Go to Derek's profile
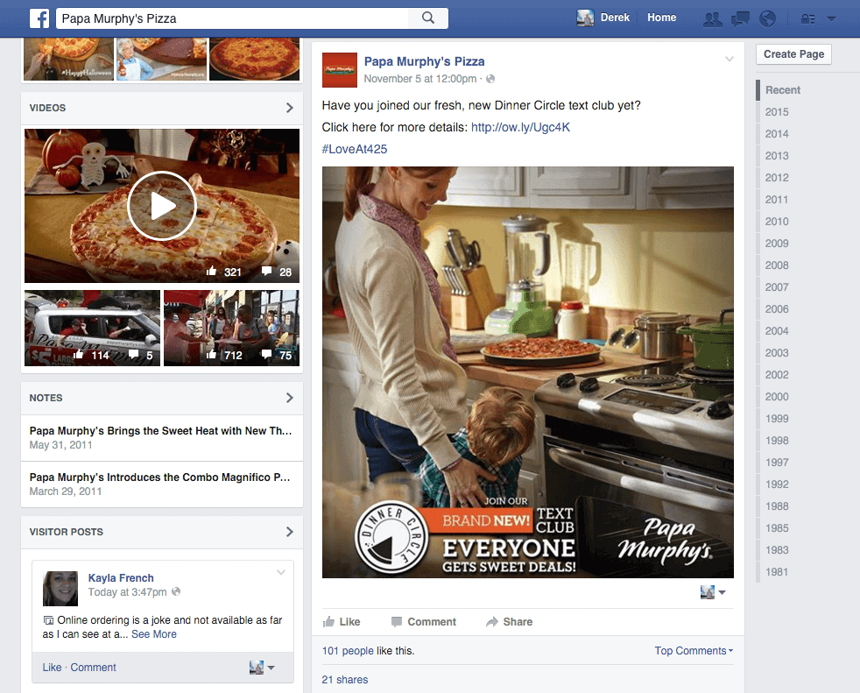The height and width of the screenshot is (693, 860). [615, 18]
